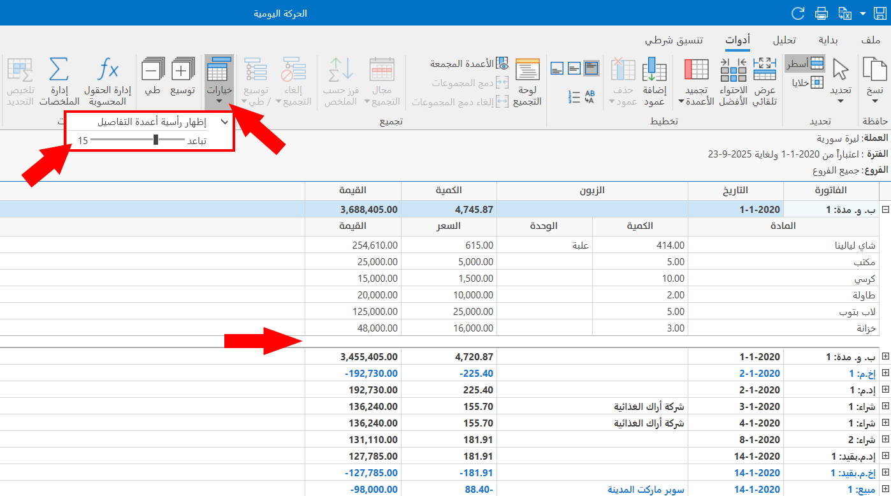Switch to the تنسيق شرطي tab
The image size is (891, 496).
coord(674,40)
